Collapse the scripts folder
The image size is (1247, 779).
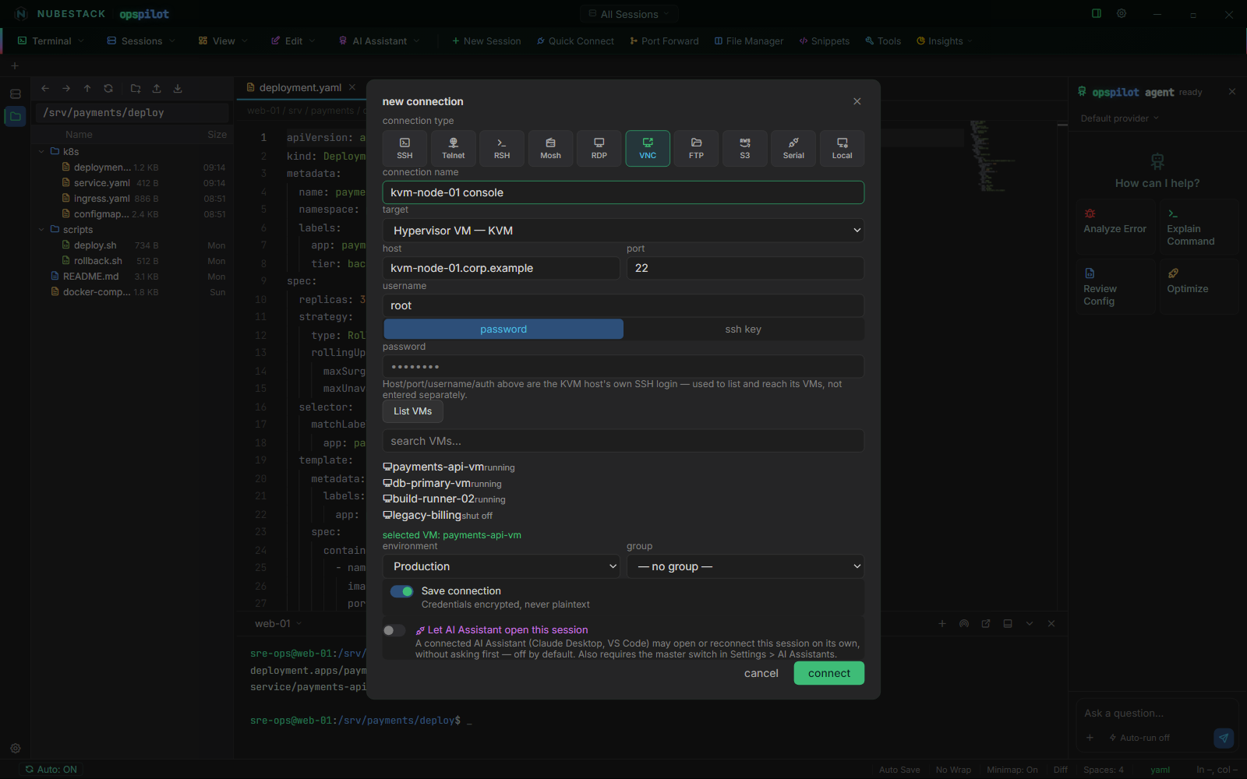(42, 230)
